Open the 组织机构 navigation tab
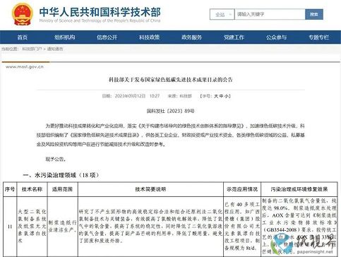341x257 pixels. (65, 37)
